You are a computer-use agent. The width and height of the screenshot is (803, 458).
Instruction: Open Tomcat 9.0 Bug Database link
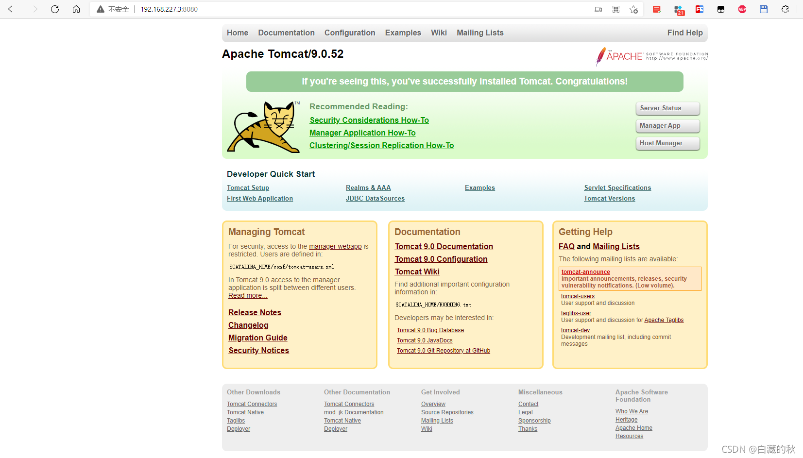click(430, 330)
